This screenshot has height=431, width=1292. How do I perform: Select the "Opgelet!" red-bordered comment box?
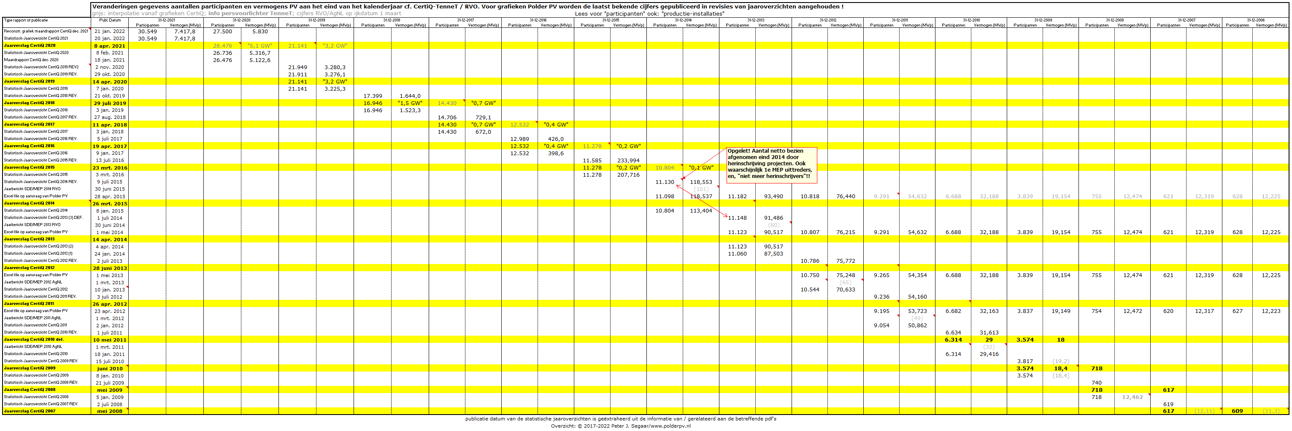click(x=772, y=164)
